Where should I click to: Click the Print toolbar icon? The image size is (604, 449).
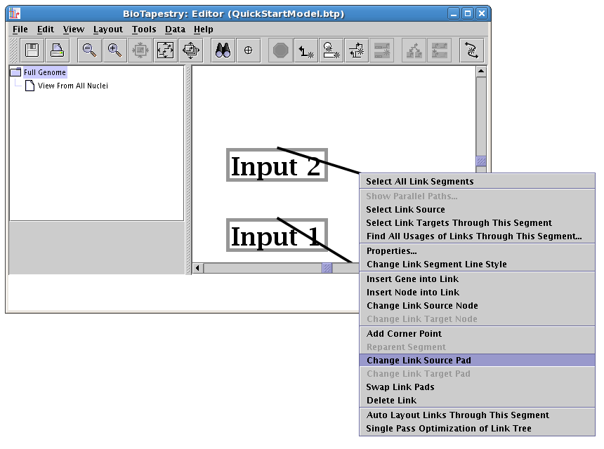coord(57,51)
